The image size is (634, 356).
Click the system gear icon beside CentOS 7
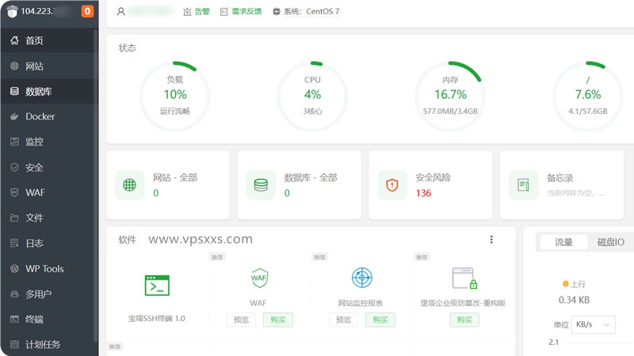277,12
